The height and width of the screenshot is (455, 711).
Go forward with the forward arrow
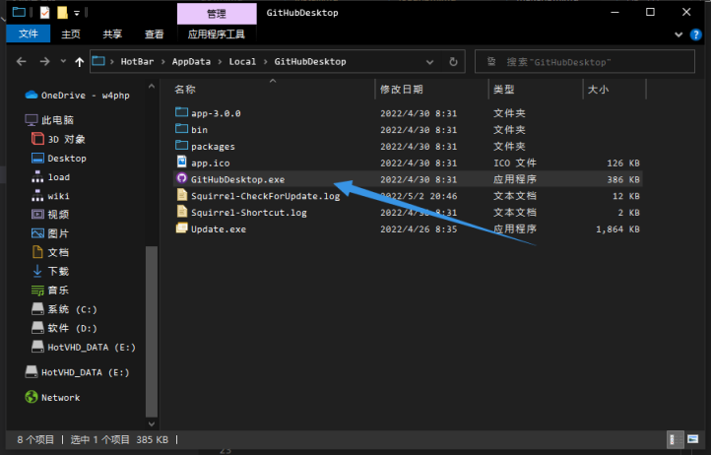pos(44,62)
